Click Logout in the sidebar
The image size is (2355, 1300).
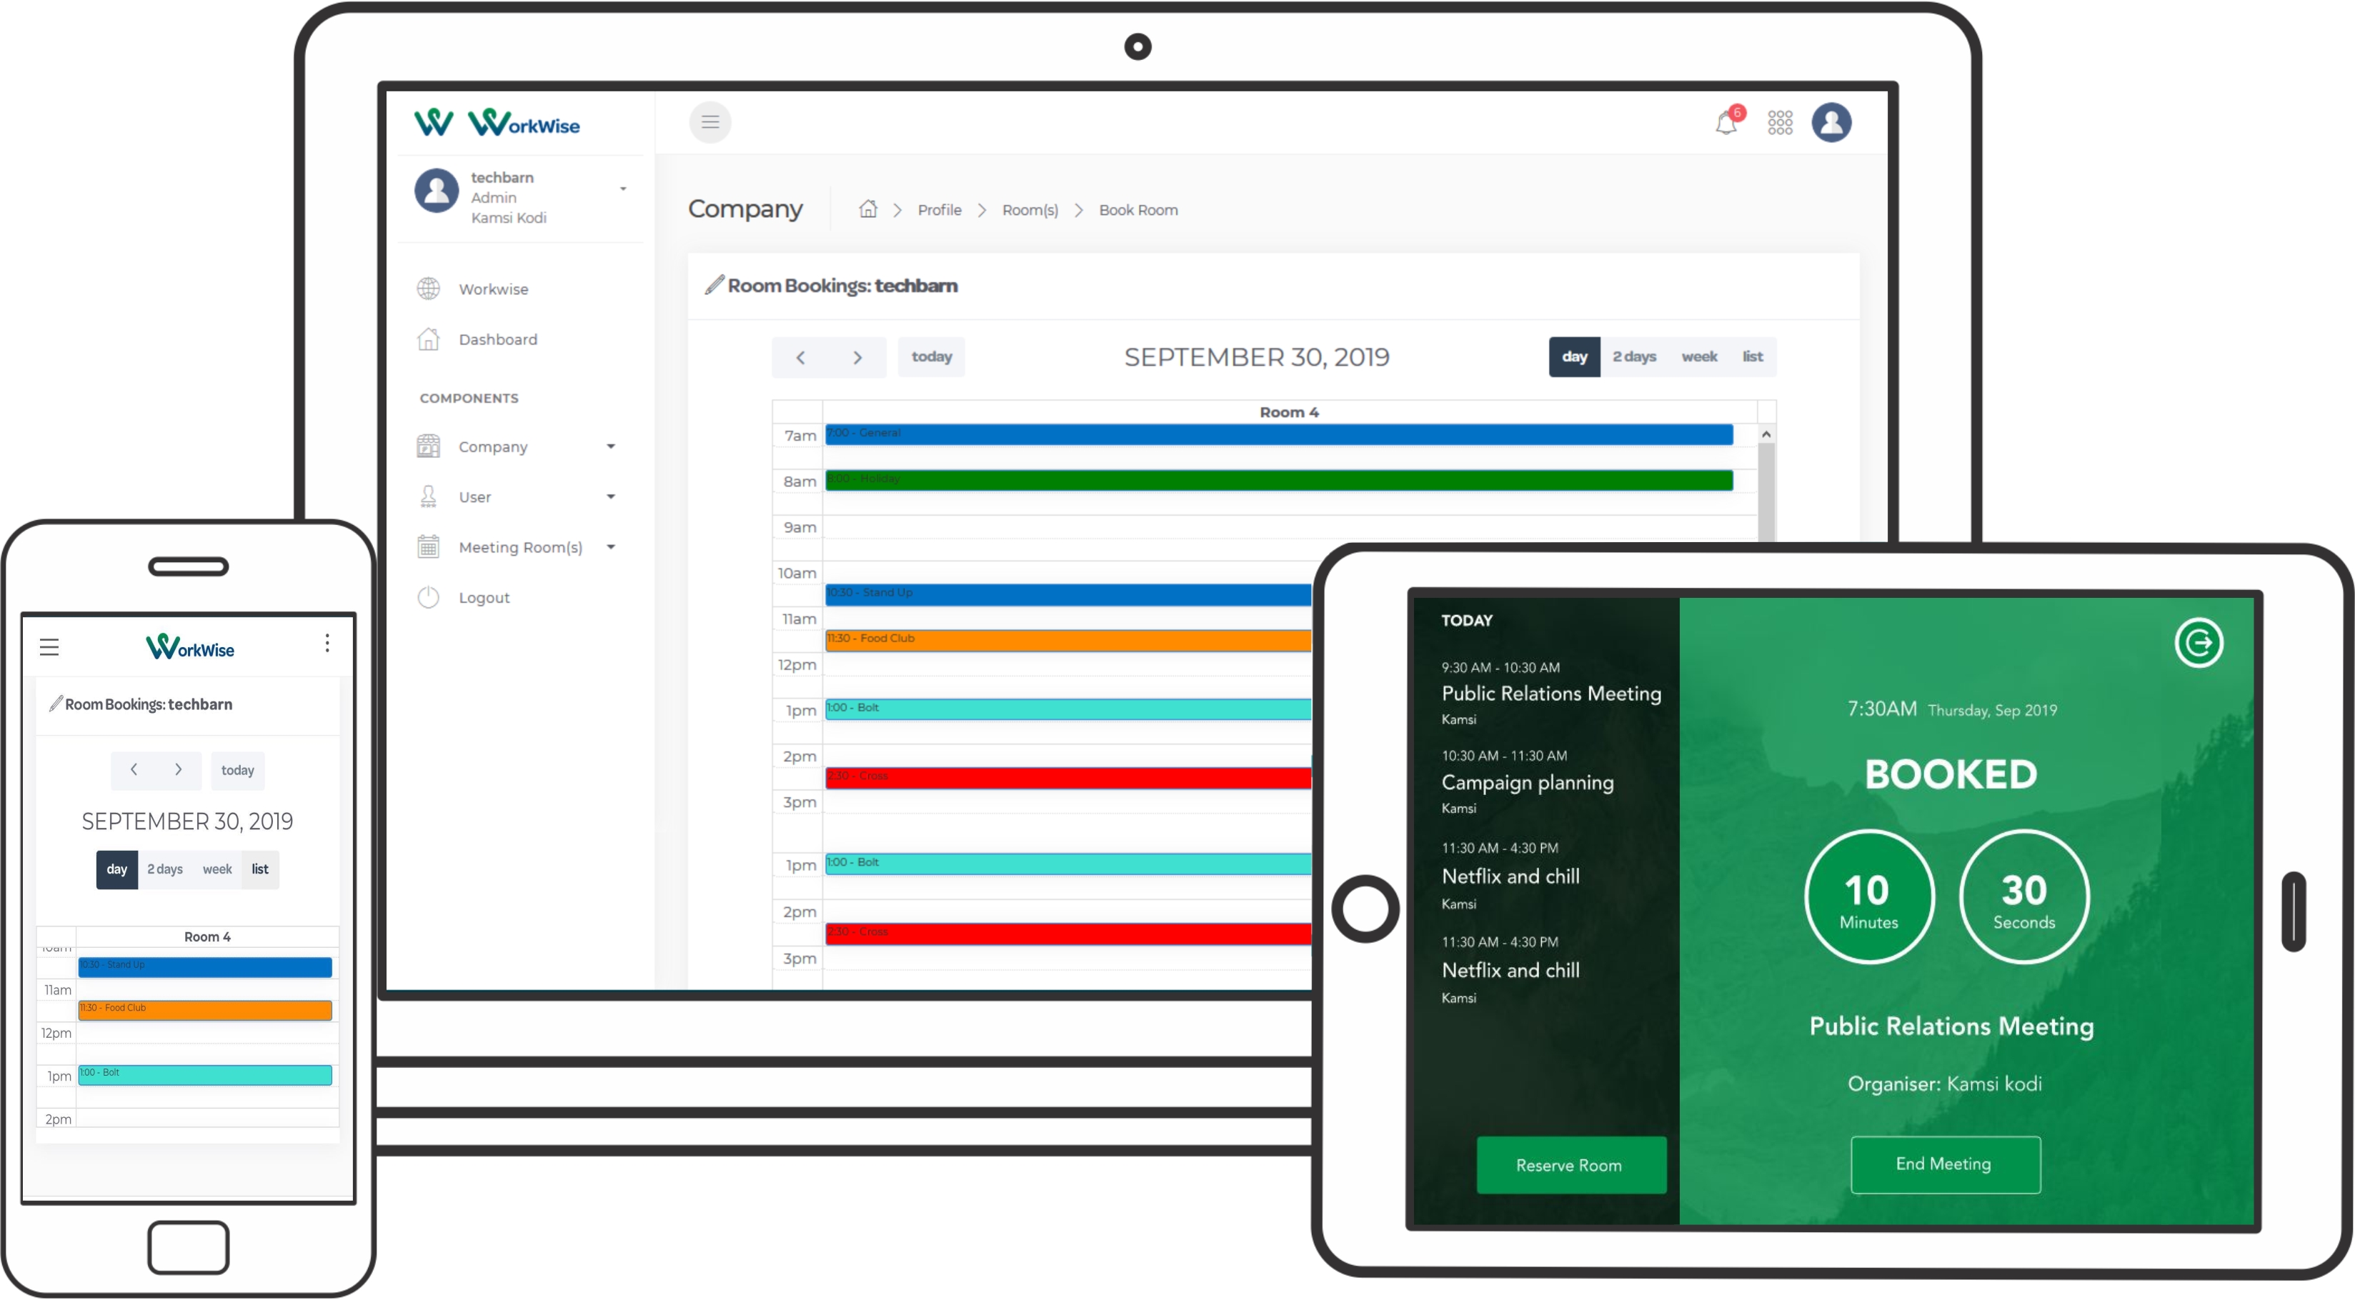(484, 598)
